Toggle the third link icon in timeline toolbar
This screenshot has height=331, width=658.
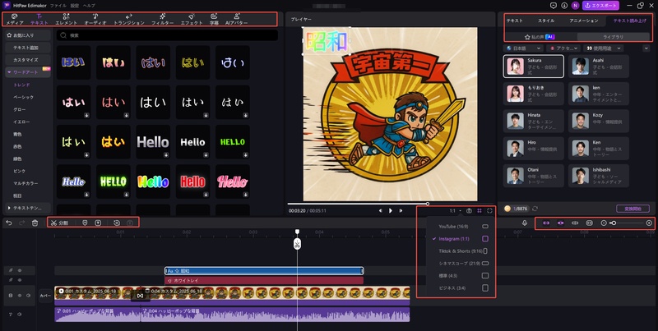pos(575,223)
